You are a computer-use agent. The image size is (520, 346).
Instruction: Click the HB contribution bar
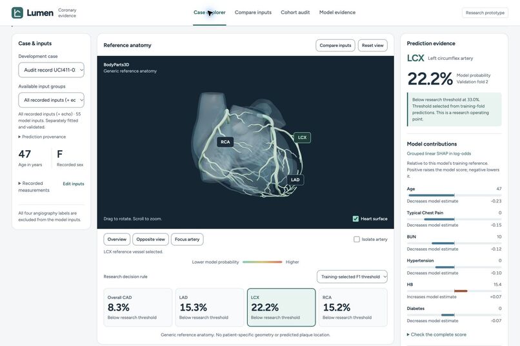(x=454, y=291)
